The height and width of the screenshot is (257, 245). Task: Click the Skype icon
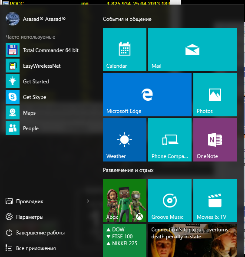[x=13, y=97]
